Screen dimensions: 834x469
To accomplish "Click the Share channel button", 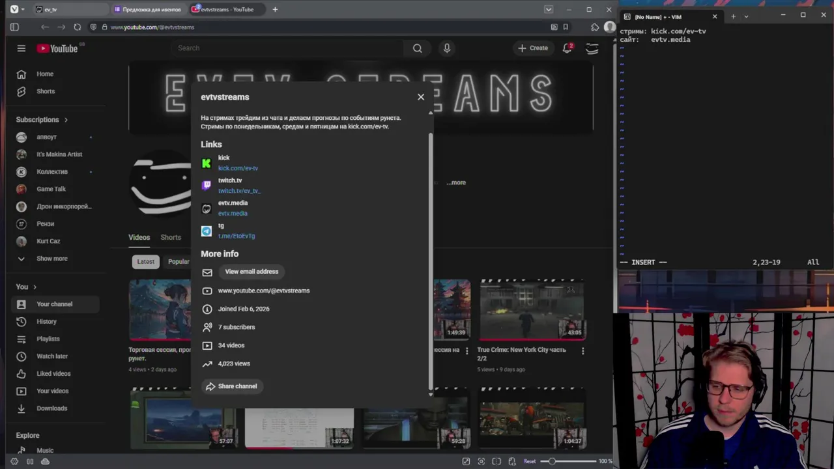I will click(231, 386).
